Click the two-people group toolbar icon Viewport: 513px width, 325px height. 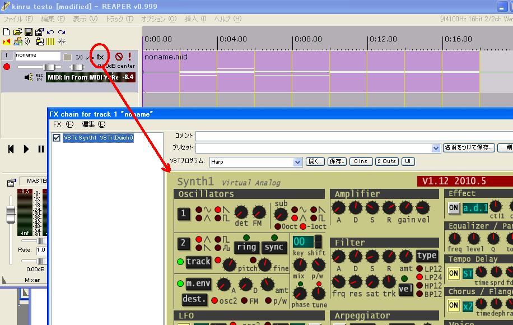(18, 41)
